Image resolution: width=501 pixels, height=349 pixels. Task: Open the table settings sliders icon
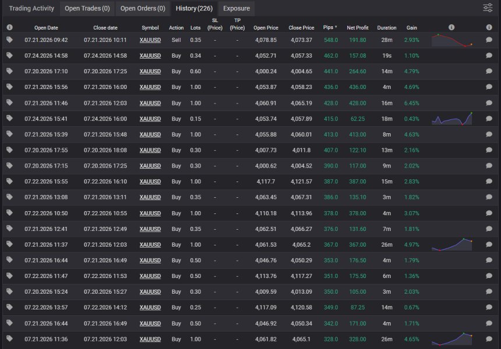coord(488,8)
